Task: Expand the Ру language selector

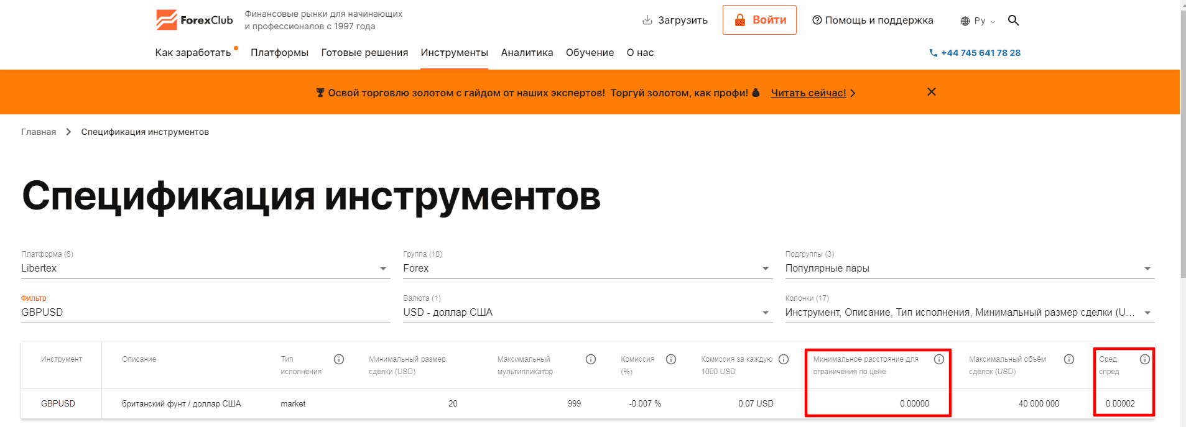Action: click(978, 21)
